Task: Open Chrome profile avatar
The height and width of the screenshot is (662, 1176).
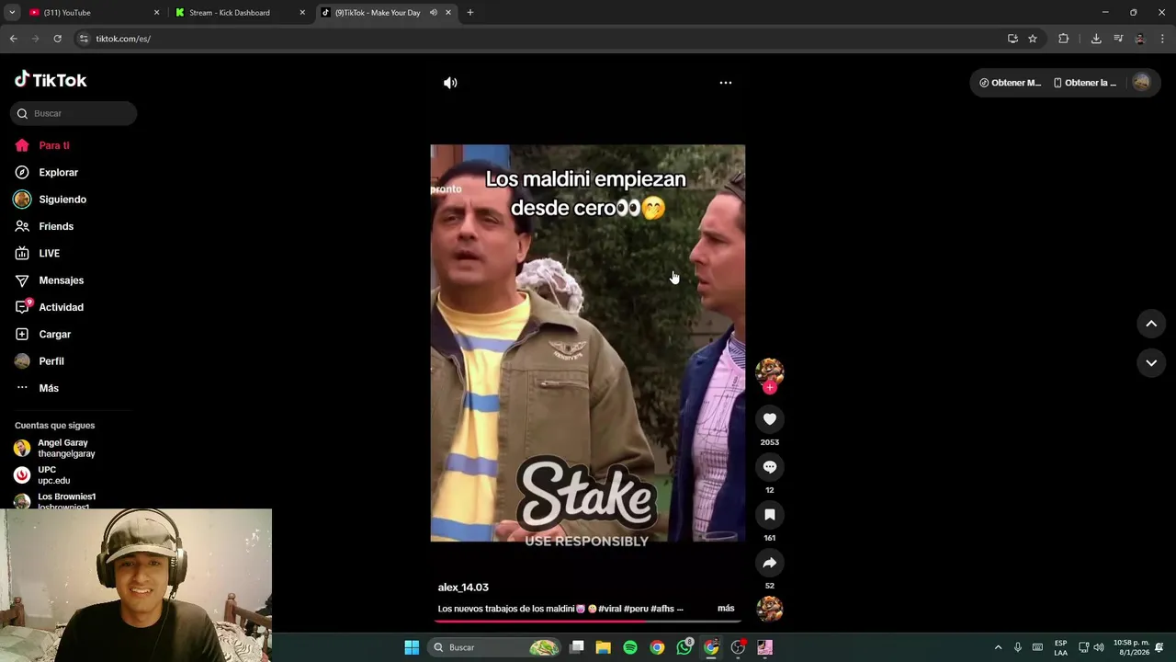Action: tap(1140, 39)
